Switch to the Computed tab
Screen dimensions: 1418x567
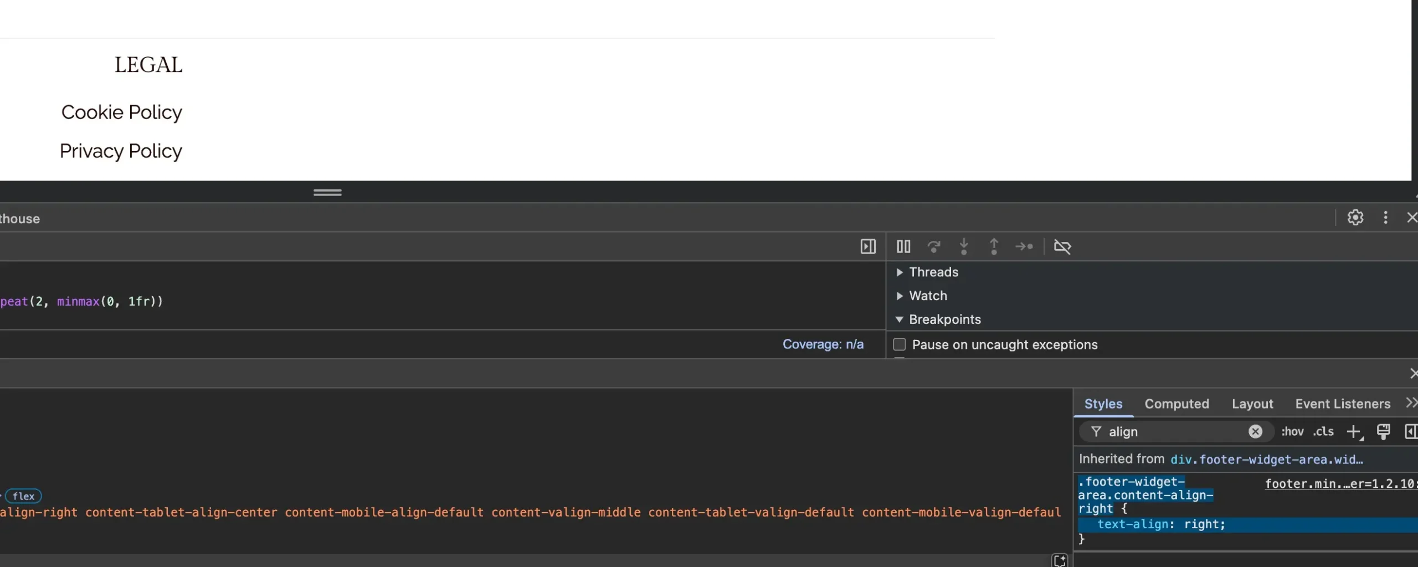coord(1176,404)
